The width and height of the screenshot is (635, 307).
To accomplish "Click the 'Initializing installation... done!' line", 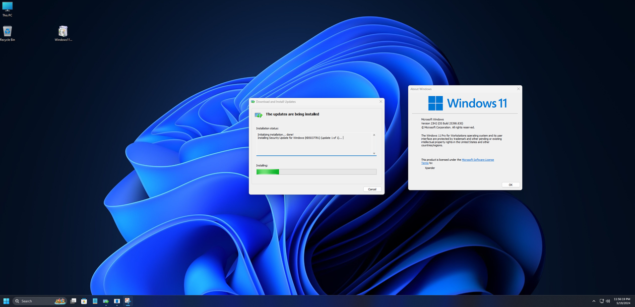I will click(x=275, y=134).
